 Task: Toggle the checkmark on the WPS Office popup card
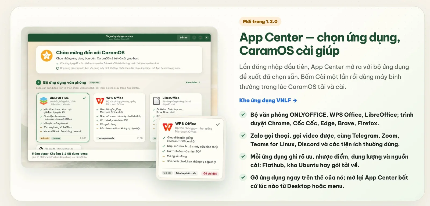click(218, 124)
